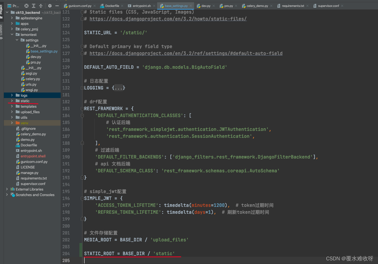
Task: Collapse the settings folder
Action: (17, 40)
